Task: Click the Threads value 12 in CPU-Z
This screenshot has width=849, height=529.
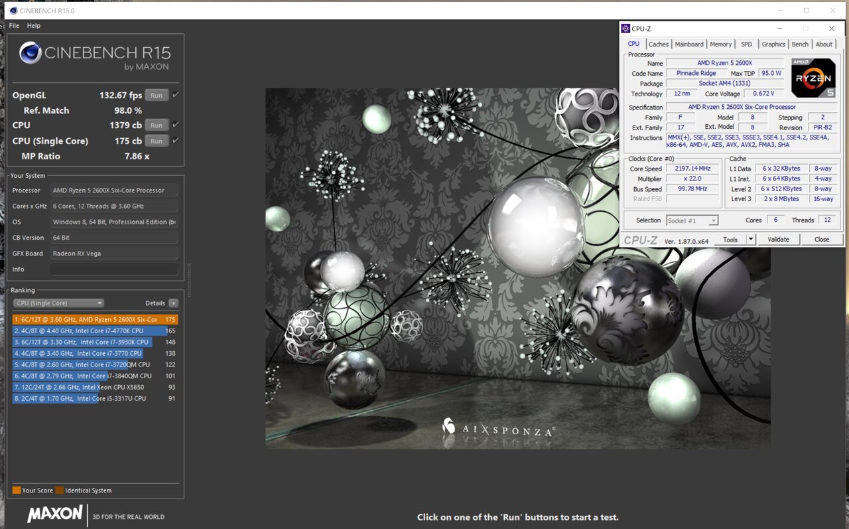Action: (x=826, y=220)
